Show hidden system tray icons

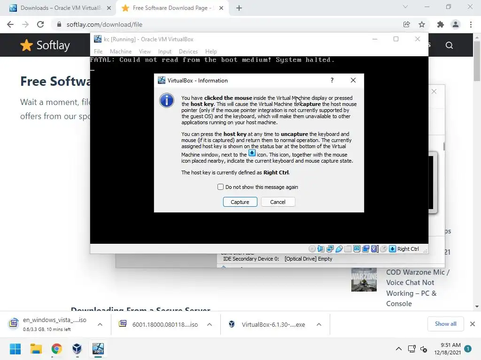click(398, 349)
